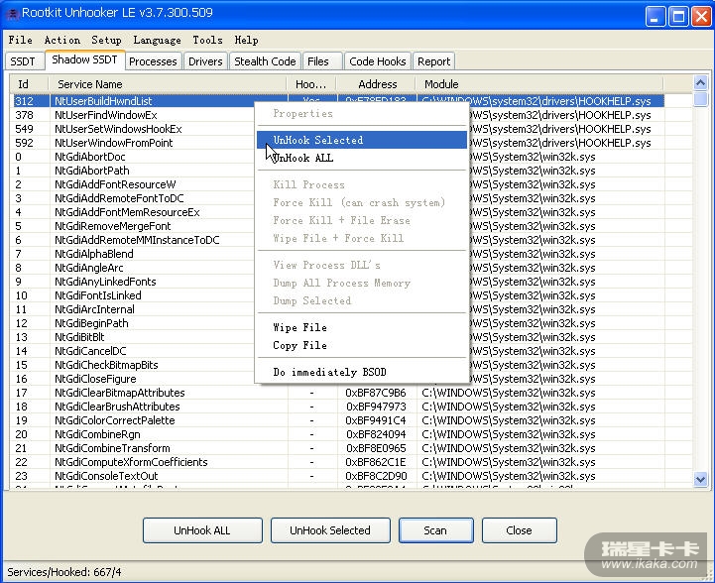Select 'UnHook Selected' in context menu
The width and height of the screenshot is (715, 583).
tap(317, 140)
